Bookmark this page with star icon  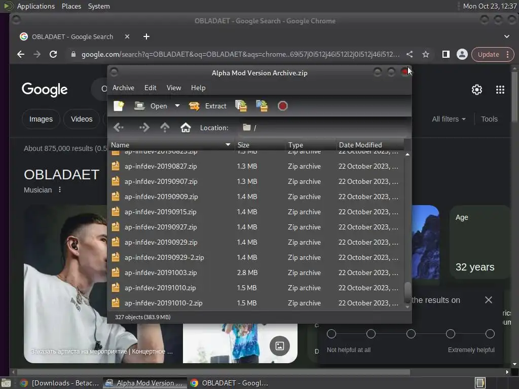426,54
